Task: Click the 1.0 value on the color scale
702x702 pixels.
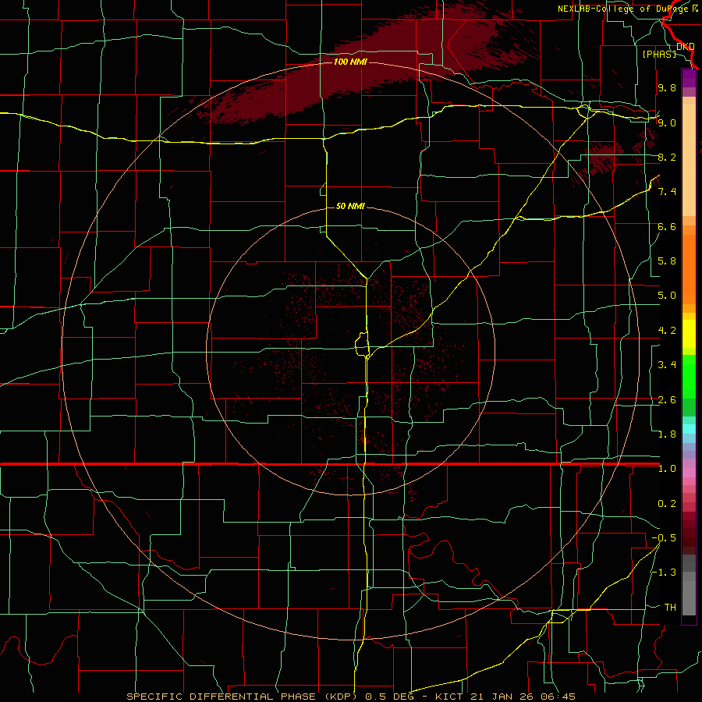Action: pos(667,469)
